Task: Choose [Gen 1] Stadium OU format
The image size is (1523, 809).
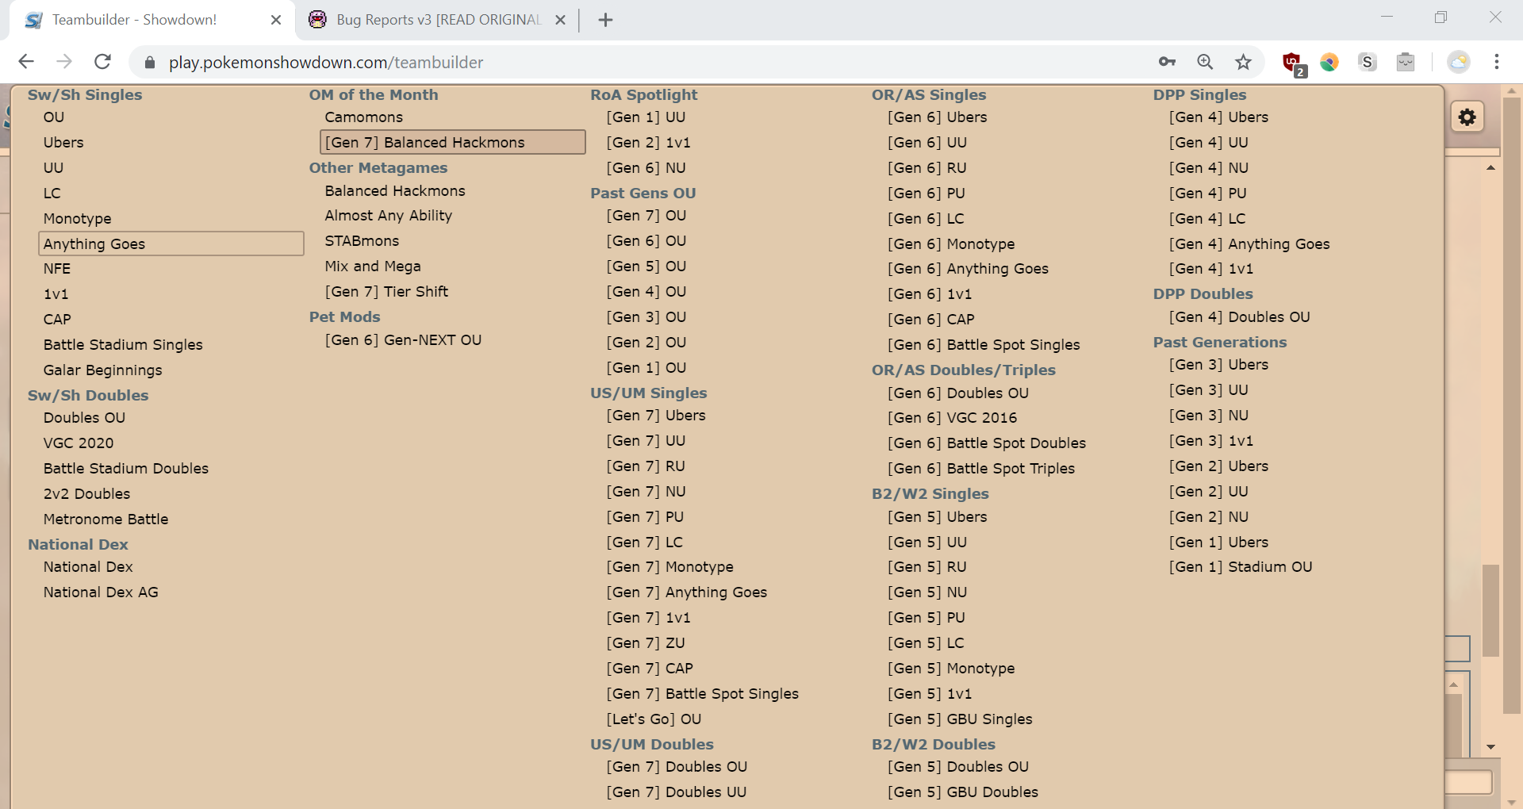Action: point(1241,566)
